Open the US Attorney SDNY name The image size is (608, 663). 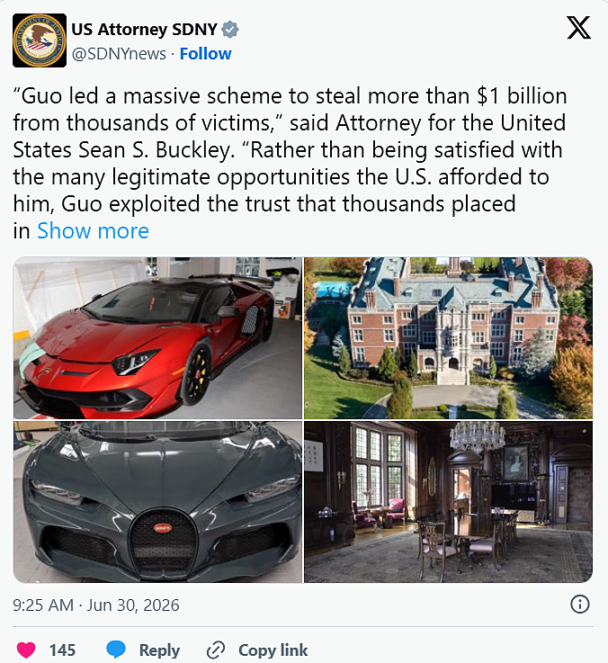(144, 30)
